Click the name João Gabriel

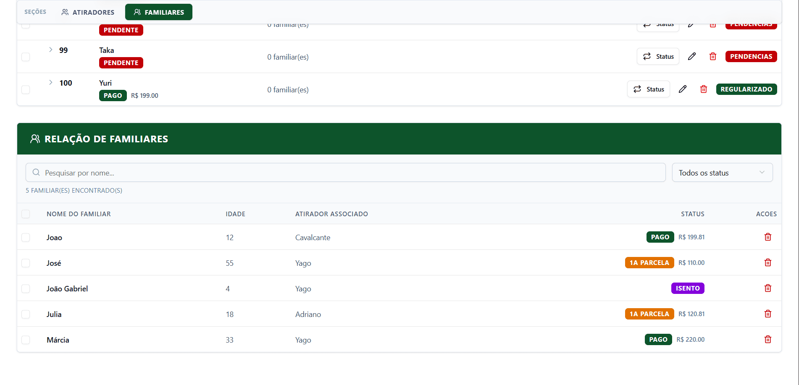click(67, 288)
